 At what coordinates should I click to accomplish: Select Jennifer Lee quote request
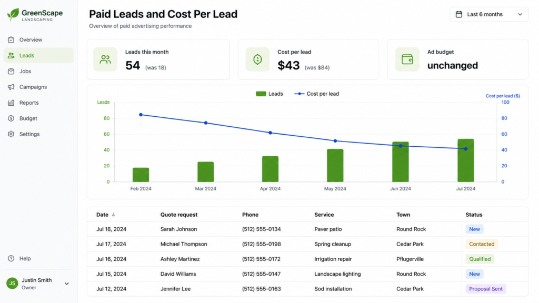175,289
